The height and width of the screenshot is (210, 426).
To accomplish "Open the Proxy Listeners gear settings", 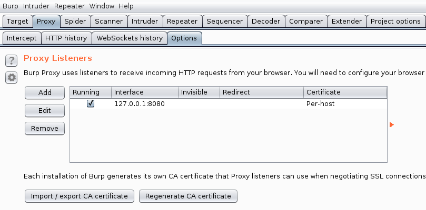I will point(11,78).
